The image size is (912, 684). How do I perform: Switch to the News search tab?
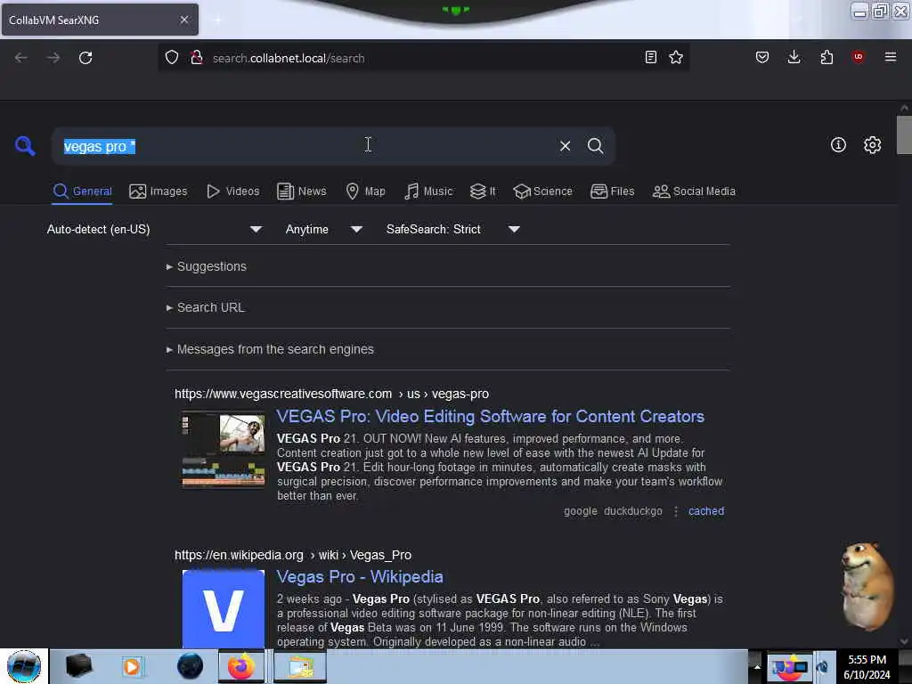pyautogui.click(x=302, y=191)
